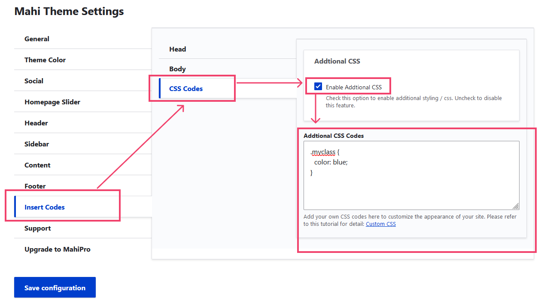Switch to Theme Color tab
Viewport: 544px width, 304px height.
tap(45, 60)
